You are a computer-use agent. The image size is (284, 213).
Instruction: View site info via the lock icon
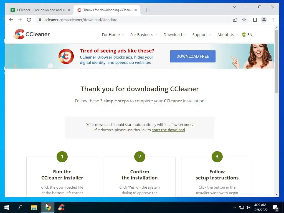click(x=40, y=20)
